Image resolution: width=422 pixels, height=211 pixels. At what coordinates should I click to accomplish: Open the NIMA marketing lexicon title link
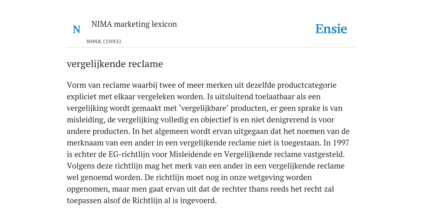coord(134,24)
